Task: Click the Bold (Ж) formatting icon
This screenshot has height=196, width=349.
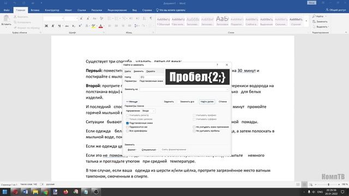Action: pos(46,26)
